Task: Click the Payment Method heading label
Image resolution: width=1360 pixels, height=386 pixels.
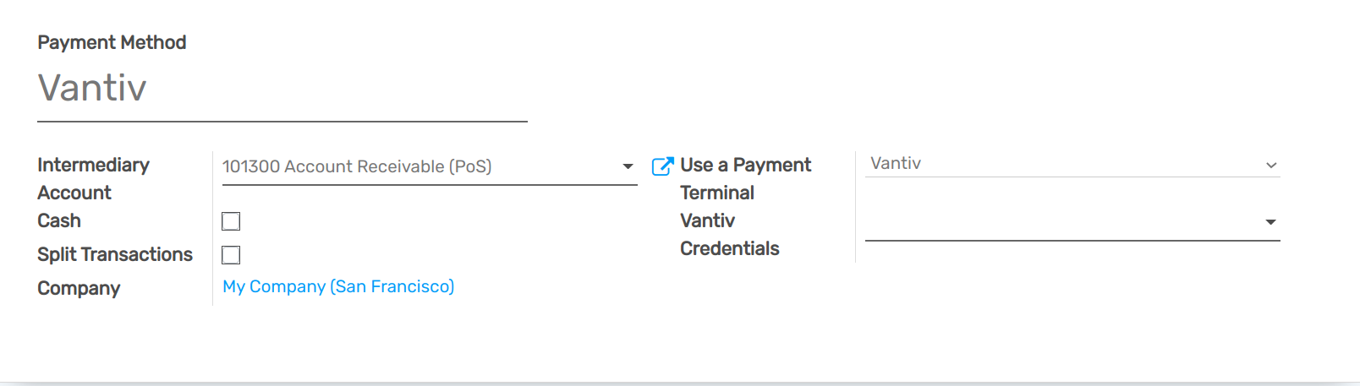Action: point(112,42)
